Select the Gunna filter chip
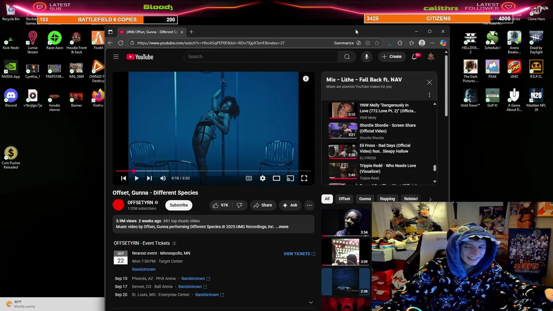 tap(365, 199)
